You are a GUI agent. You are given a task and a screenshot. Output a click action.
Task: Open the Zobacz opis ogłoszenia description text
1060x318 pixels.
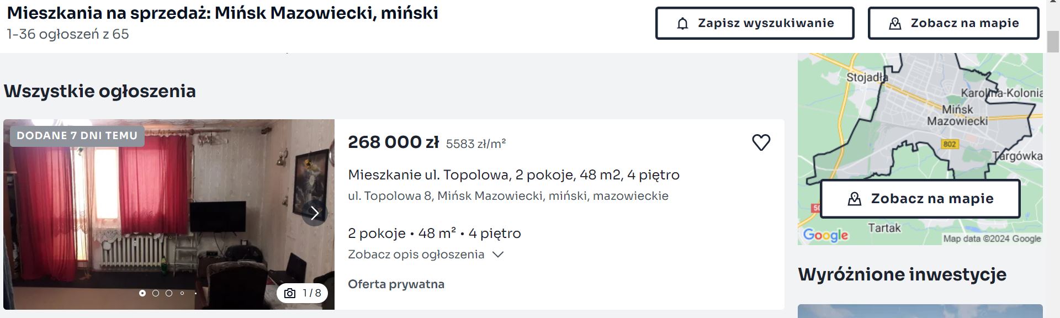[416, 255]
